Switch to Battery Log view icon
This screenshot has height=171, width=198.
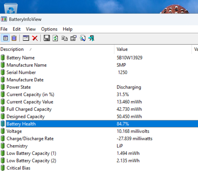[14, 38]
